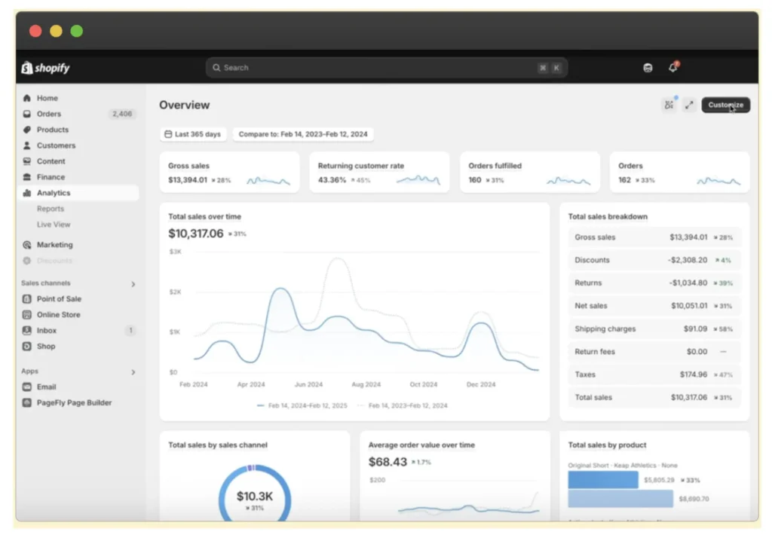
Task: Click the Search input field
Action: pyautogui.click(x=377, y=68)
